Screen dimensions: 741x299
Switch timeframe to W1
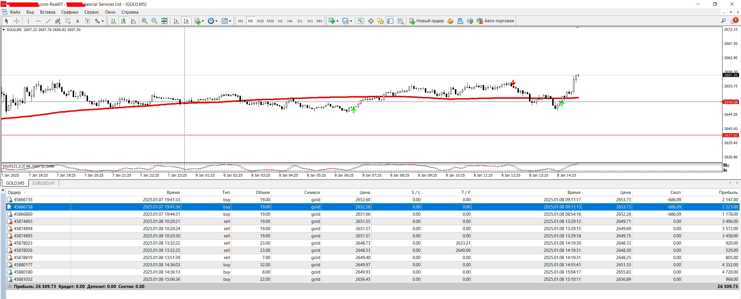[x=310, y=21]
